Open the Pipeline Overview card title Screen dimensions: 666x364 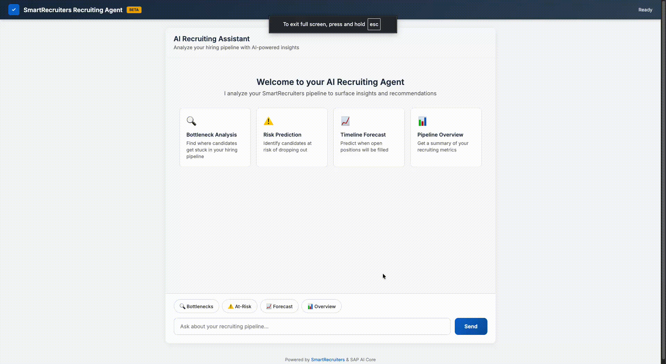(x=440, y=135)
